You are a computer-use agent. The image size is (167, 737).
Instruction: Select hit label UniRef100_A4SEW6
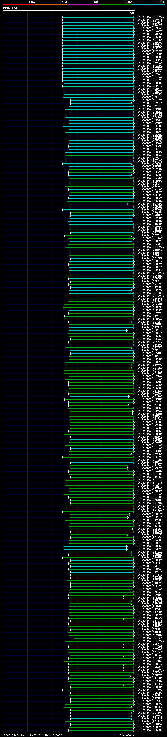150,730
